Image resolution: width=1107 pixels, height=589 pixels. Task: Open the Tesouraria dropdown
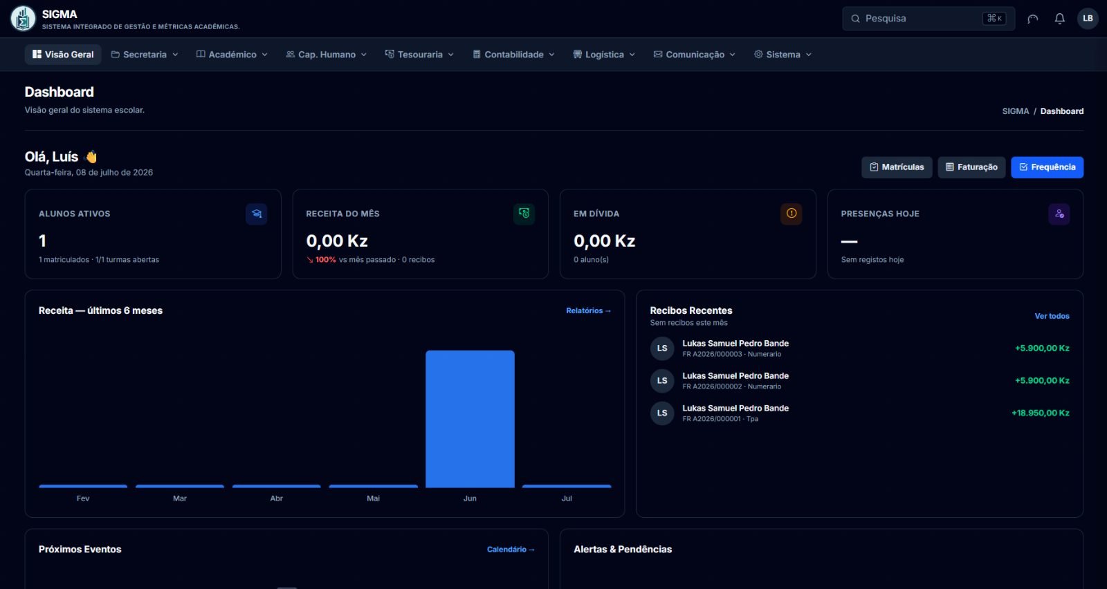419,55
